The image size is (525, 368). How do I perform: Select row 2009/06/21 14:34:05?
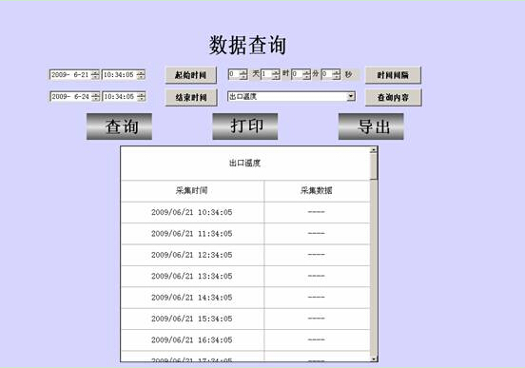[245, 298]
